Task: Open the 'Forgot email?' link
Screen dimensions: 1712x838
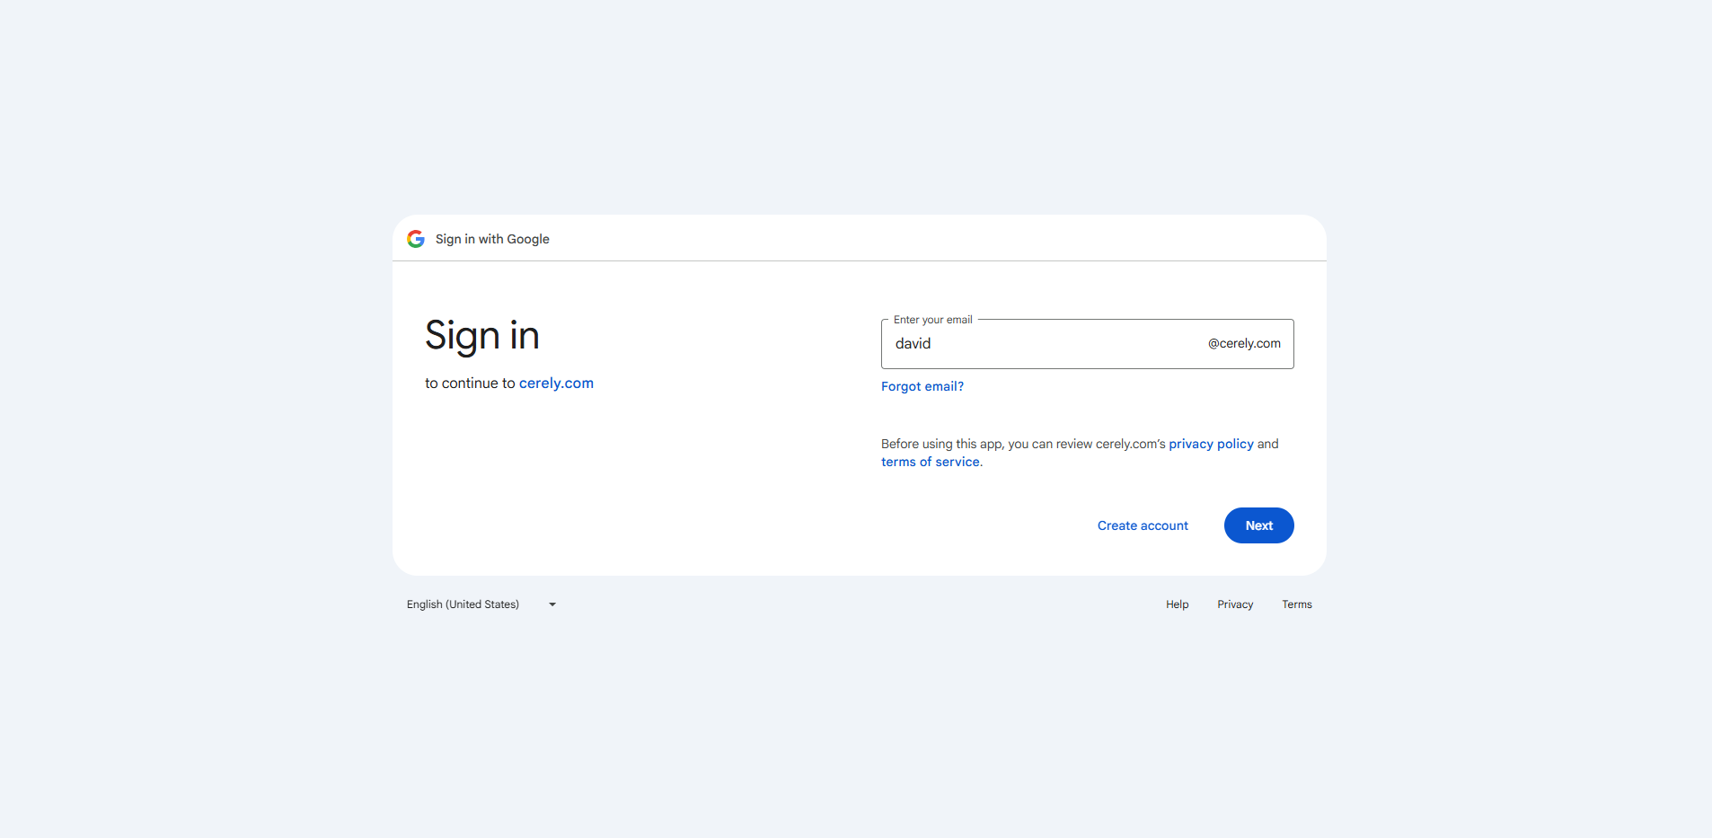Action: (922, 386)
